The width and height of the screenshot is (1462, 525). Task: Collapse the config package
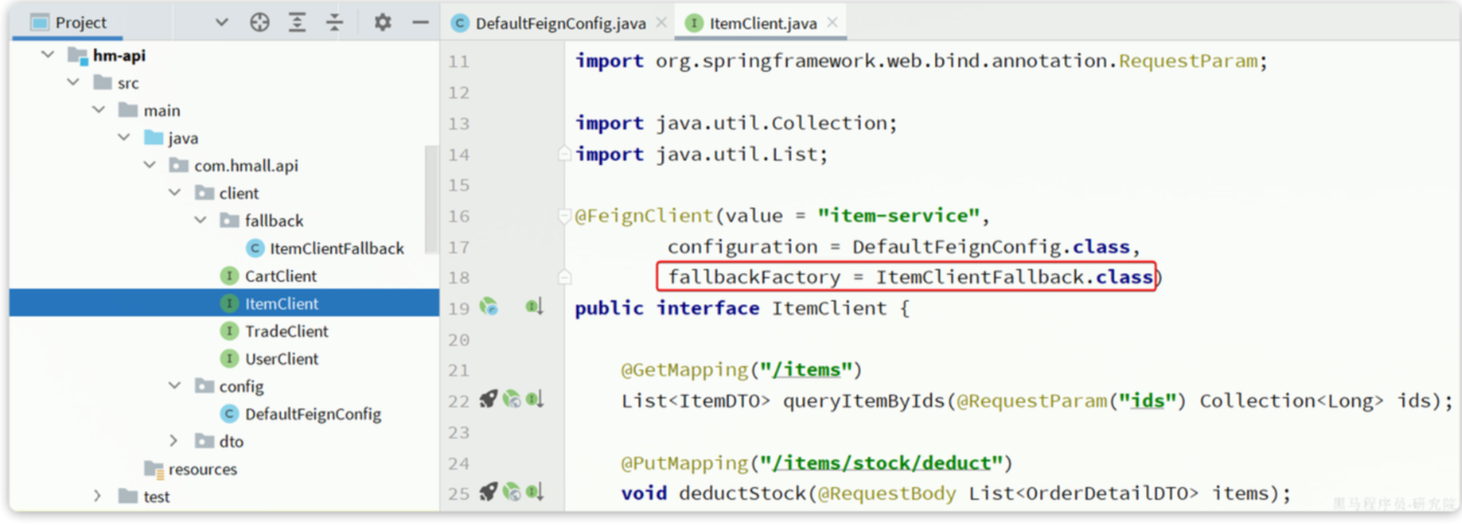[175, 386]
